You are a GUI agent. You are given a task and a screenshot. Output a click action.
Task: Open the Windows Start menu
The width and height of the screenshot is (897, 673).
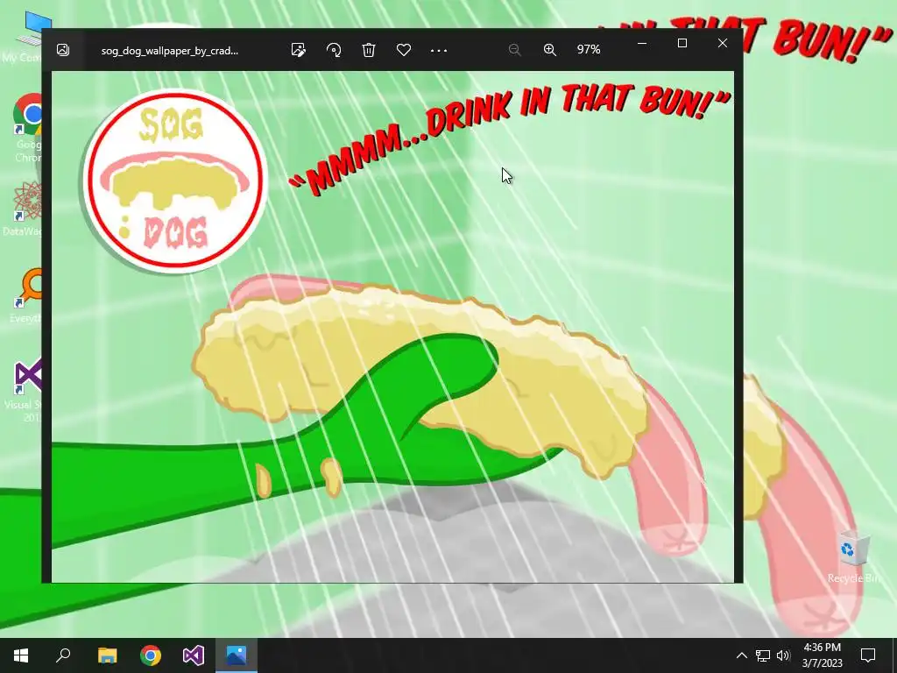coord(21,655)
